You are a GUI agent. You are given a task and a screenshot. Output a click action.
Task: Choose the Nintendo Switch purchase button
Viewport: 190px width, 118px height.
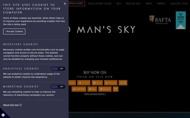coord(105,89)
